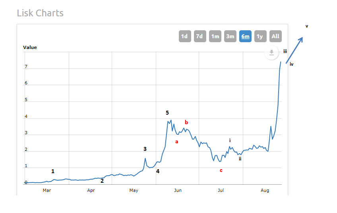
Task: Click the bold wave 5 label
Action: coord(167,113)
